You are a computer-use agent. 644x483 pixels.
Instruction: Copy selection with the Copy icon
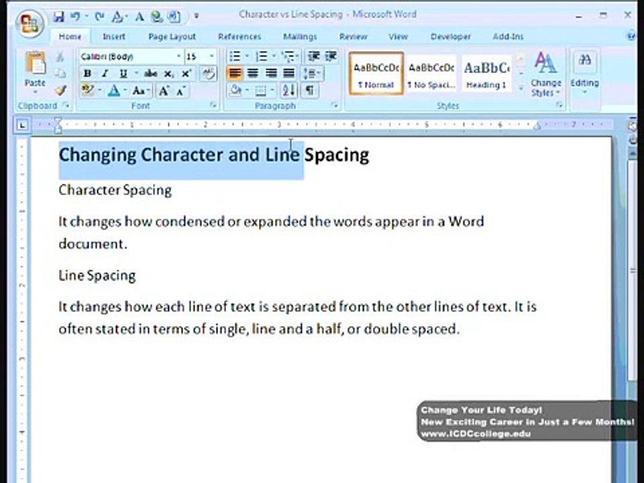[60, 74]
